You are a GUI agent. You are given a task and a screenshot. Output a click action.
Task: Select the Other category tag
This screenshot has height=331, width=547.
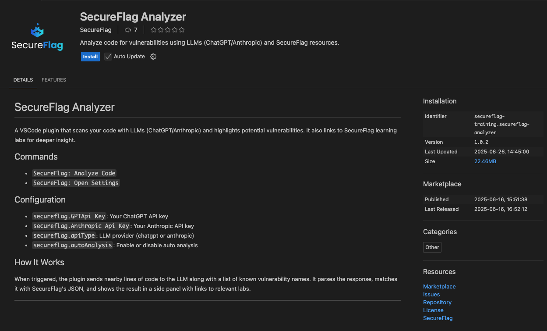point(432,247)
